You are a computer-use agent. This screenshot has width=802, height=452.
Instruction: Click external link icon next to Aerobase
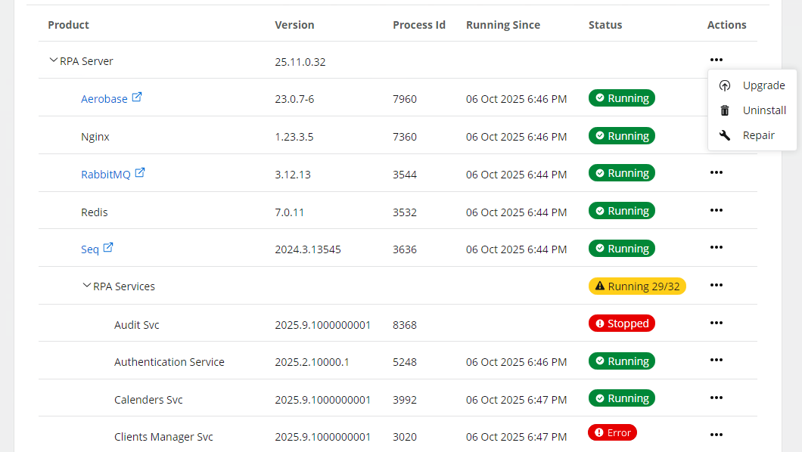pyautogui.click(x=137, y=98)
